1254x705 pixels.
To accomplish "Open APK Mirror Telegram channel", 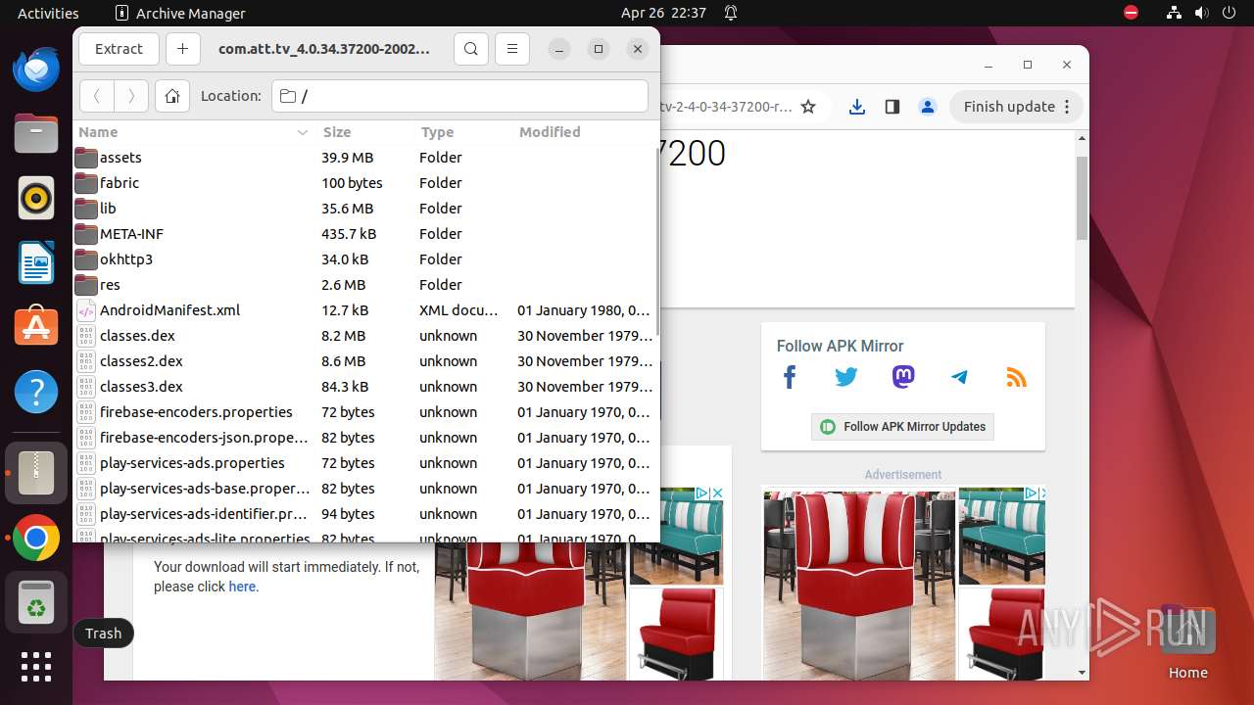I will (960, 377).
